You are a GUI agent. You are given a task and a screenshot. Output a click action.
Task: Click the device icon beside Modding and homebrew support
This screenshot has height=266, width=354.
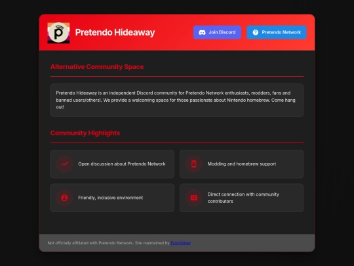[193, 164]
